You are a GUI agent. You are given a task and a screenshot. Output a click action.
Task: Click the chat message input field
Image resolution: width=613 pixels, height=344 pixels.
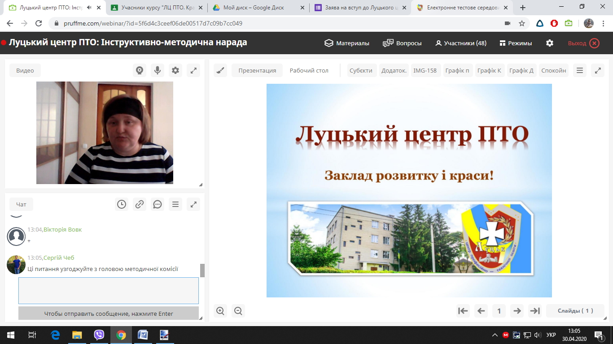click(x=109, y=291)
